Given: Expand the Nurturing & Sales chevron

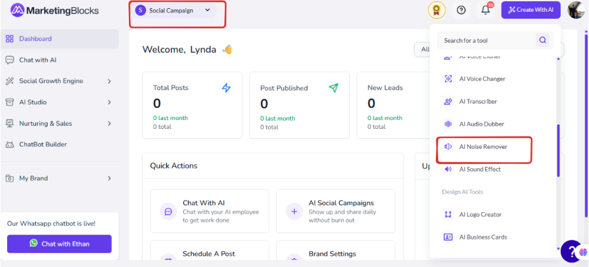Looking at the screenshot, I should pos(110,124).
